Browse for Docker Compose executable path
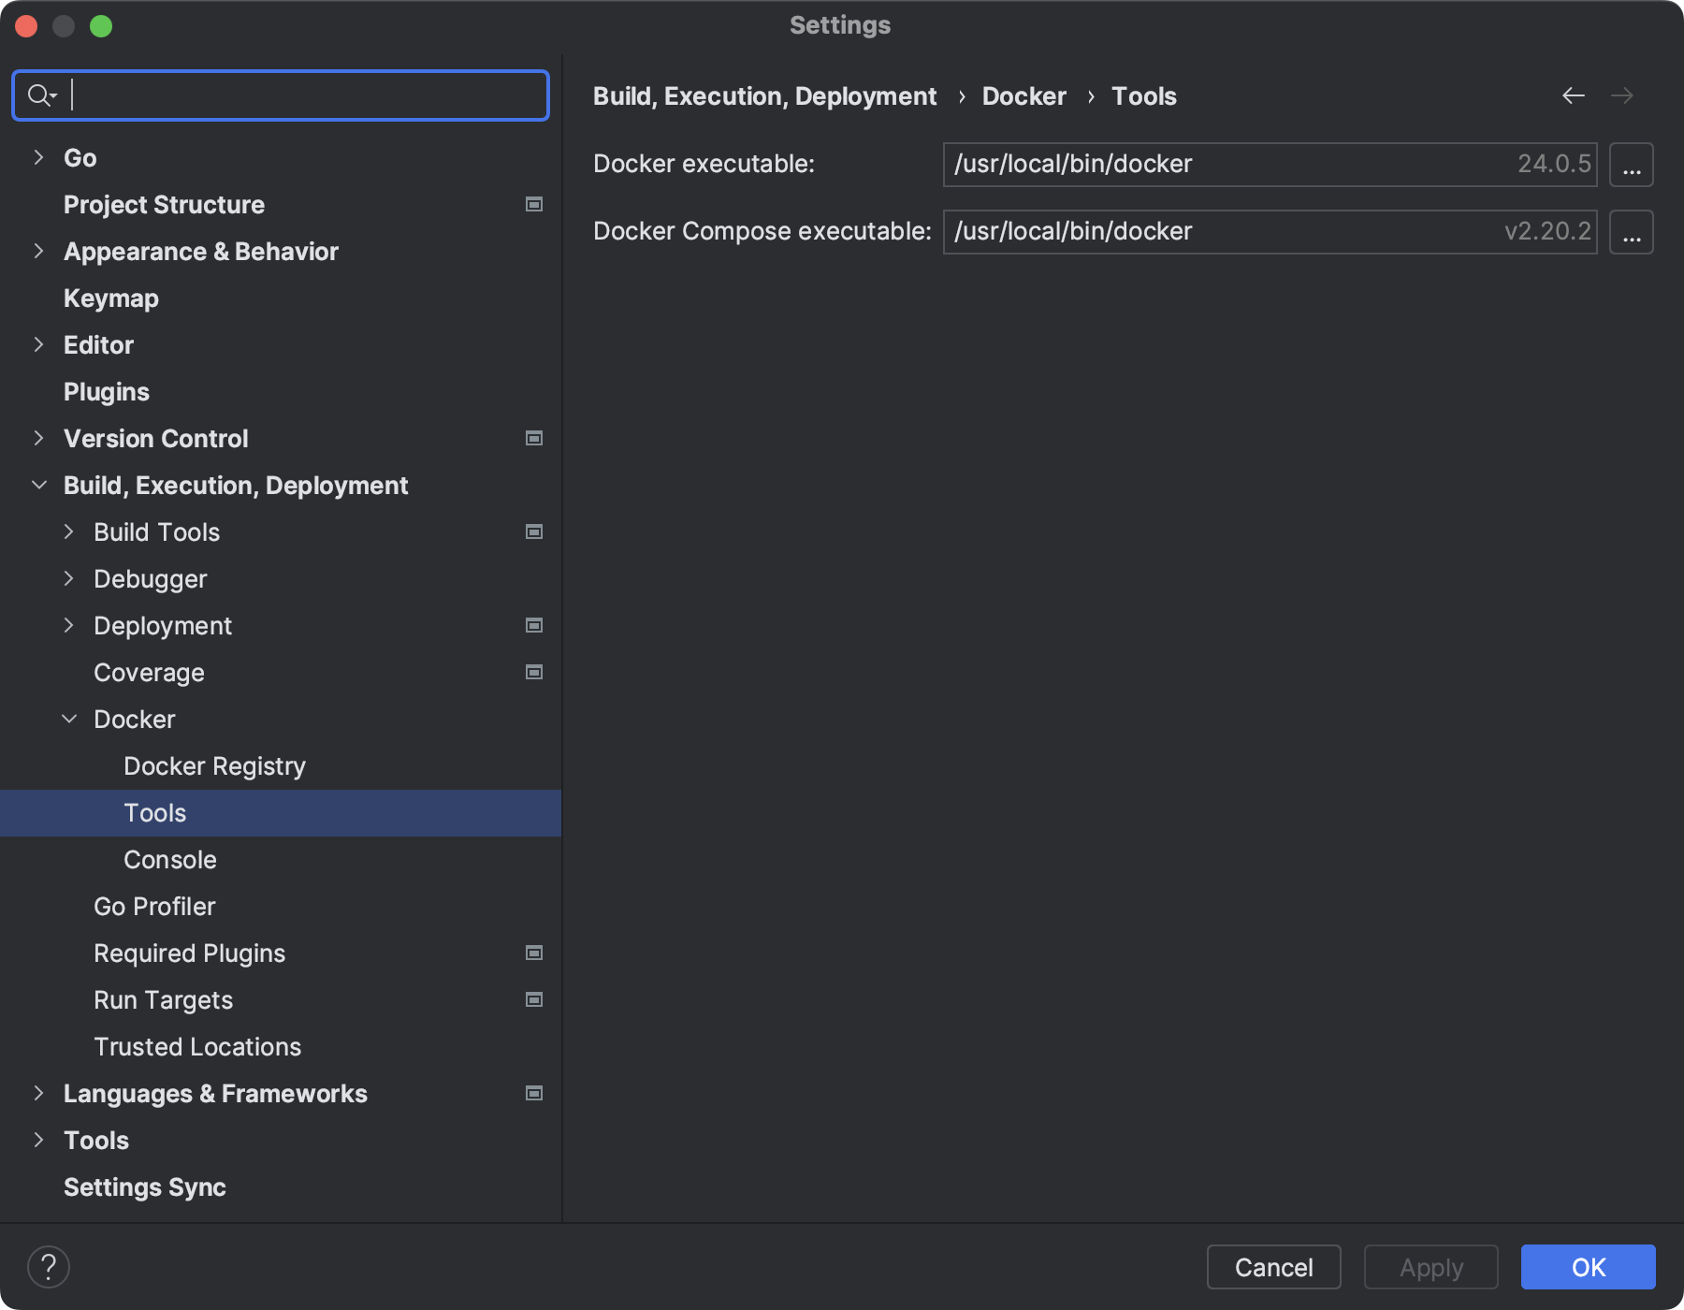Viewport: 1684px width, 1310px height. pyautogui.click(x=1632, y=232)
